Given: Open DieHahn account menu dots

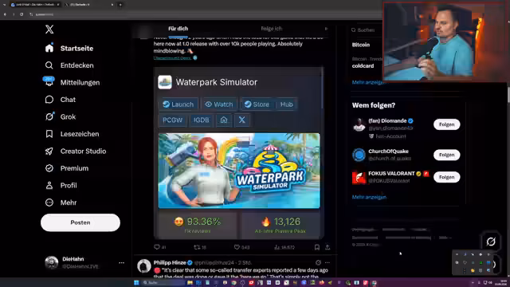Looking at the screenshot, I should 121,262.
